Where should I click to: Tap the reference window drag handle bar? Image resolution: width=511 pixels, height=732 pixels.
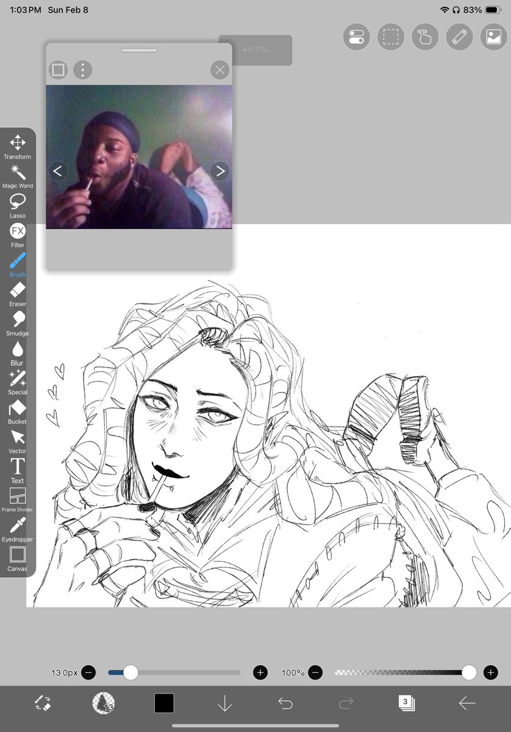coord(139,50)
